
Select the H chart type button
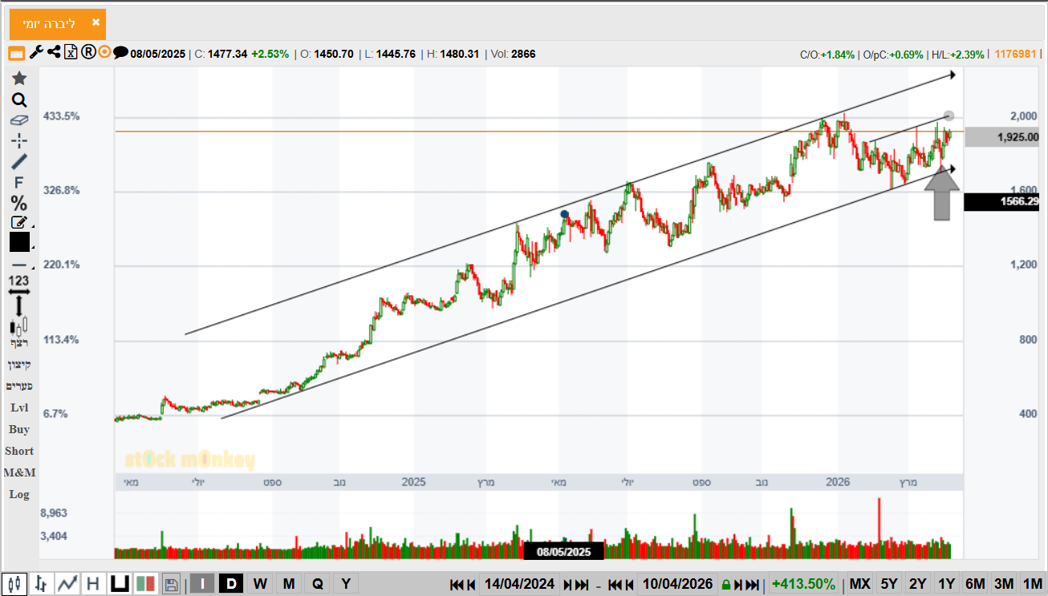(93, 583)
